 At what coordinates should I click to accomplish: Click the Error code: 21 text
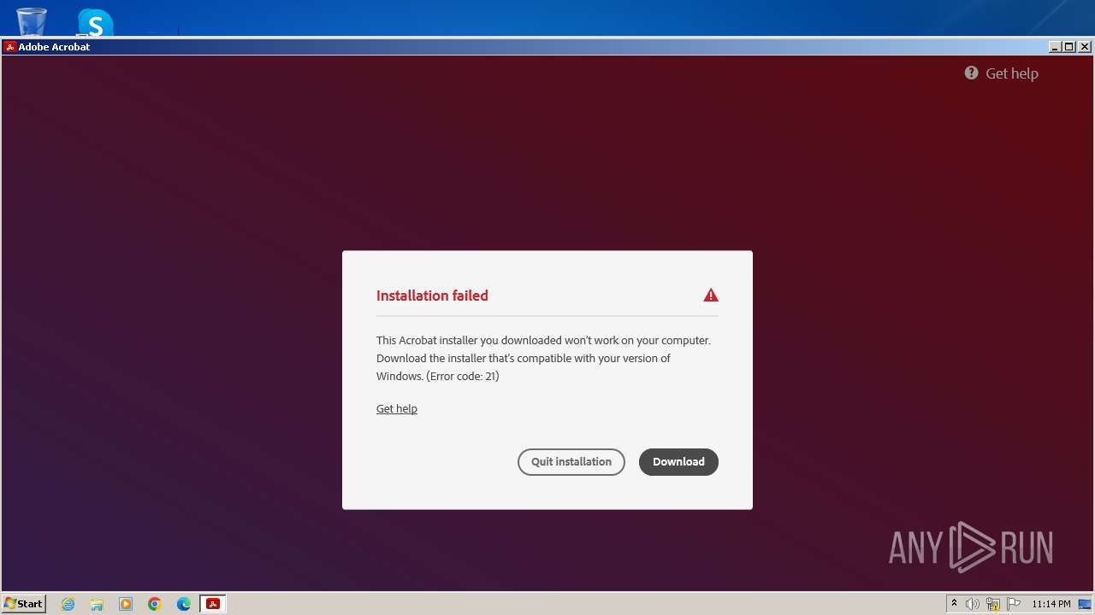(x=463, y=376)
